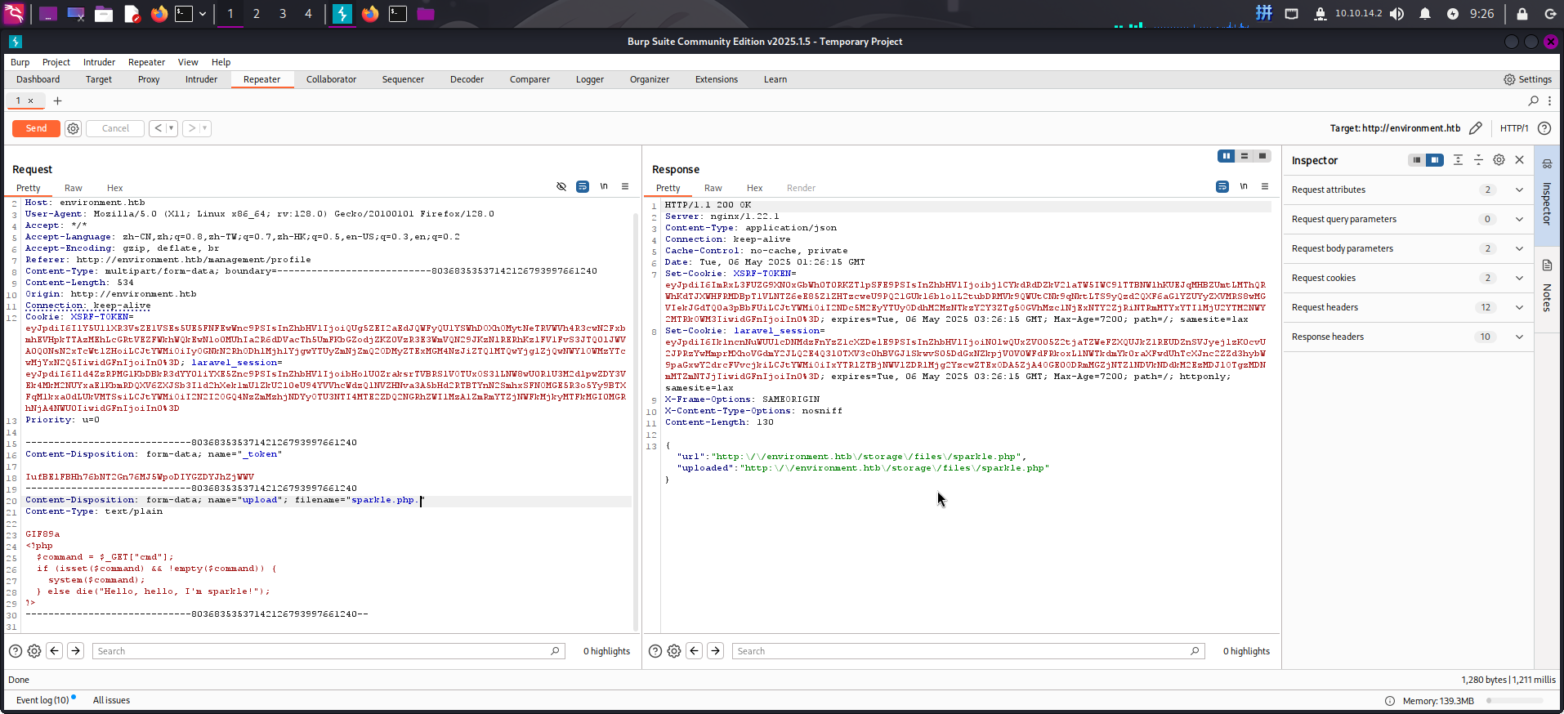This screenshot has height=714, width=1564.
Task: Go to previous Request search match
Action: [55, 651]
